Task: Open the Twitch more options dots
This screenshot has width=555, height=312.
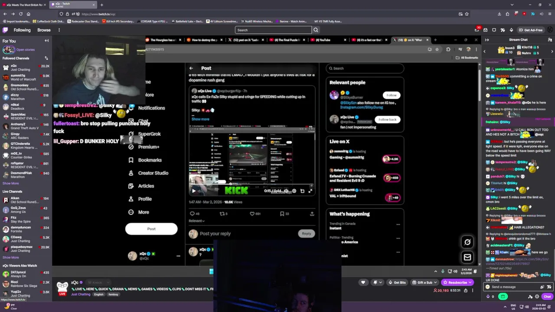Action: click(x=59, y=30)
